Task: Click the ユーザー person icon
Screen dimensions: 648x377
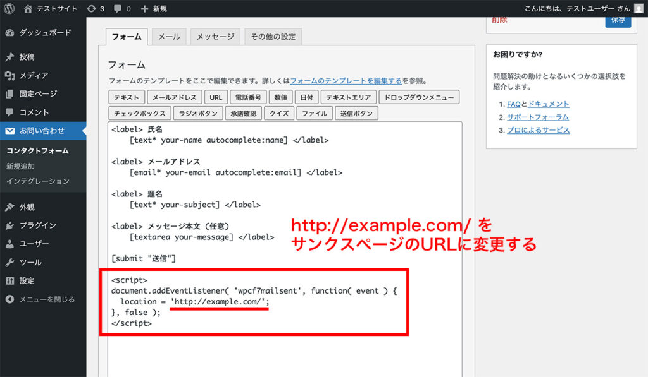Action: point(9,244)
